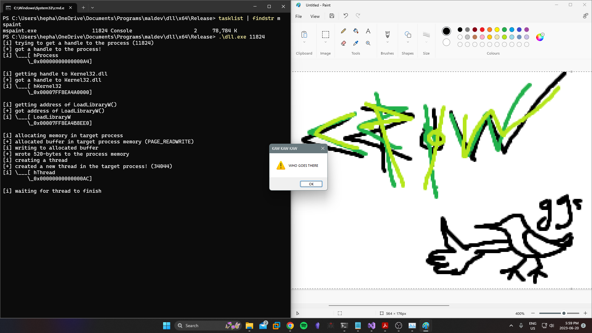This screenshot has width=592, height=333.
Task: Add a new terminal tab
Action: point(83,8)
